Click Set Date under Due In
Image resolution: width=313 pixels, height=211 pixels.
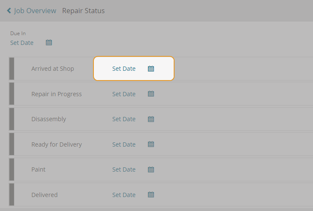click(x=22, y=43)
